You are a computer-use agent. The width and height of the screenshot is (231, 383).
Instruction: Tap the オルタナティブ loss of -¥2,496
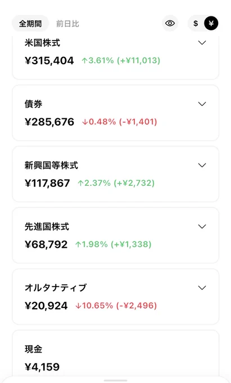[x=137, y=306]
